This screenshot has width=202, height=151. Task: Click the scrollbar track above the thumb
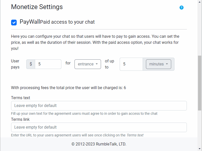200,30
